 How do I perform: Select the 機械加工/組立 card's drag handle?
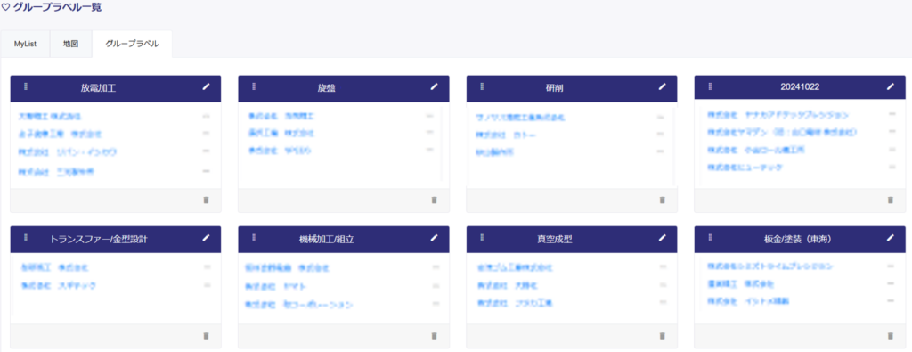pyautogui.click(x=254, y=238)
